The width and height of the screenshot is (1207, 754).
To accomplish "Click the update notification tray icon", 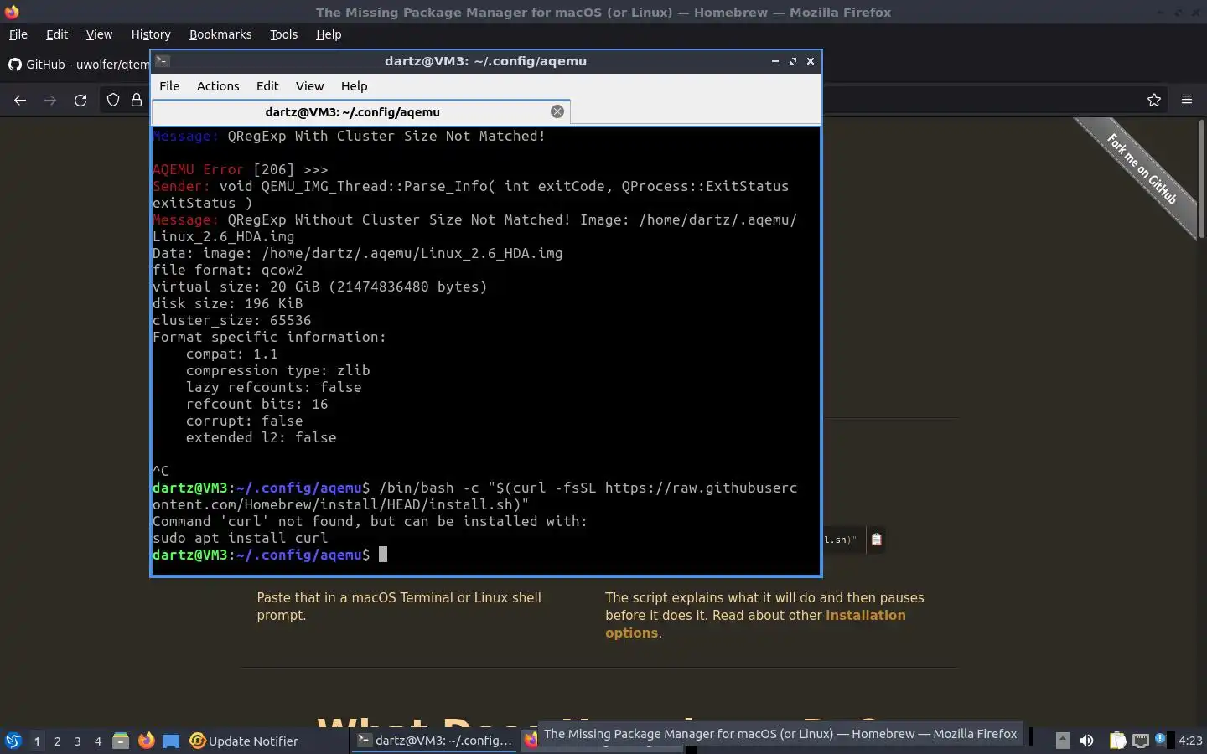I will [x=1160, y=739].
